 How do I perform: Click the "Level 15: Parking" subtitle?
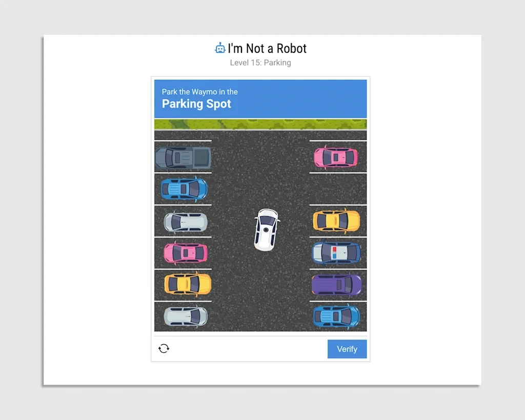260,63
